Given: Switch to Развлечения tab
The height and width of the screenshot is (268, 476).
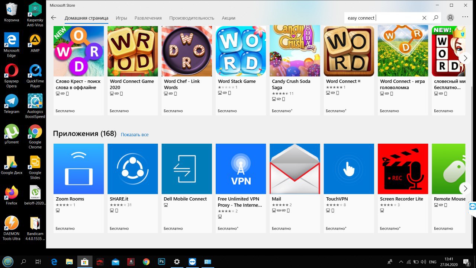Looking at the screenshot, I should point(148,18).
